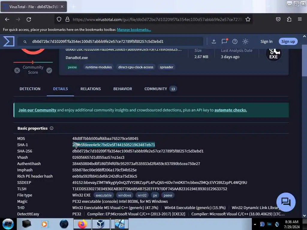Screen dimensions: 307x230
Task: Click the windows file type tag
Action: [x=125, y=195]
